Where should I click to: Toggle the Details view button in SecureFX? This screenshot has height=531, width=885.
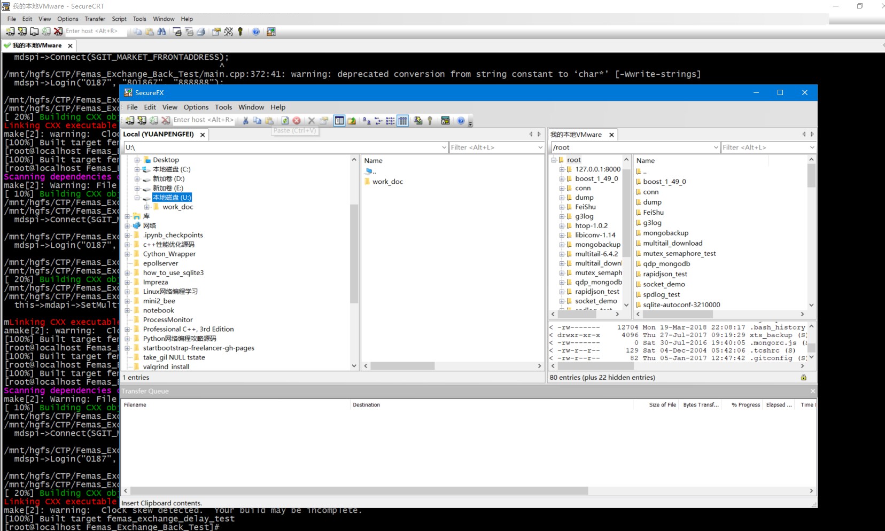click(403, 121)
